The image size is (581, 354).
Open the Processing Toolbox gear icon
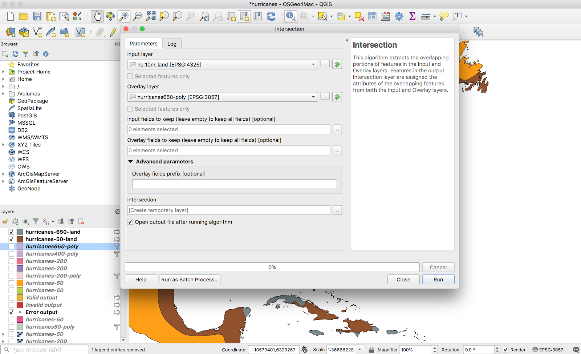click(399, 16)
